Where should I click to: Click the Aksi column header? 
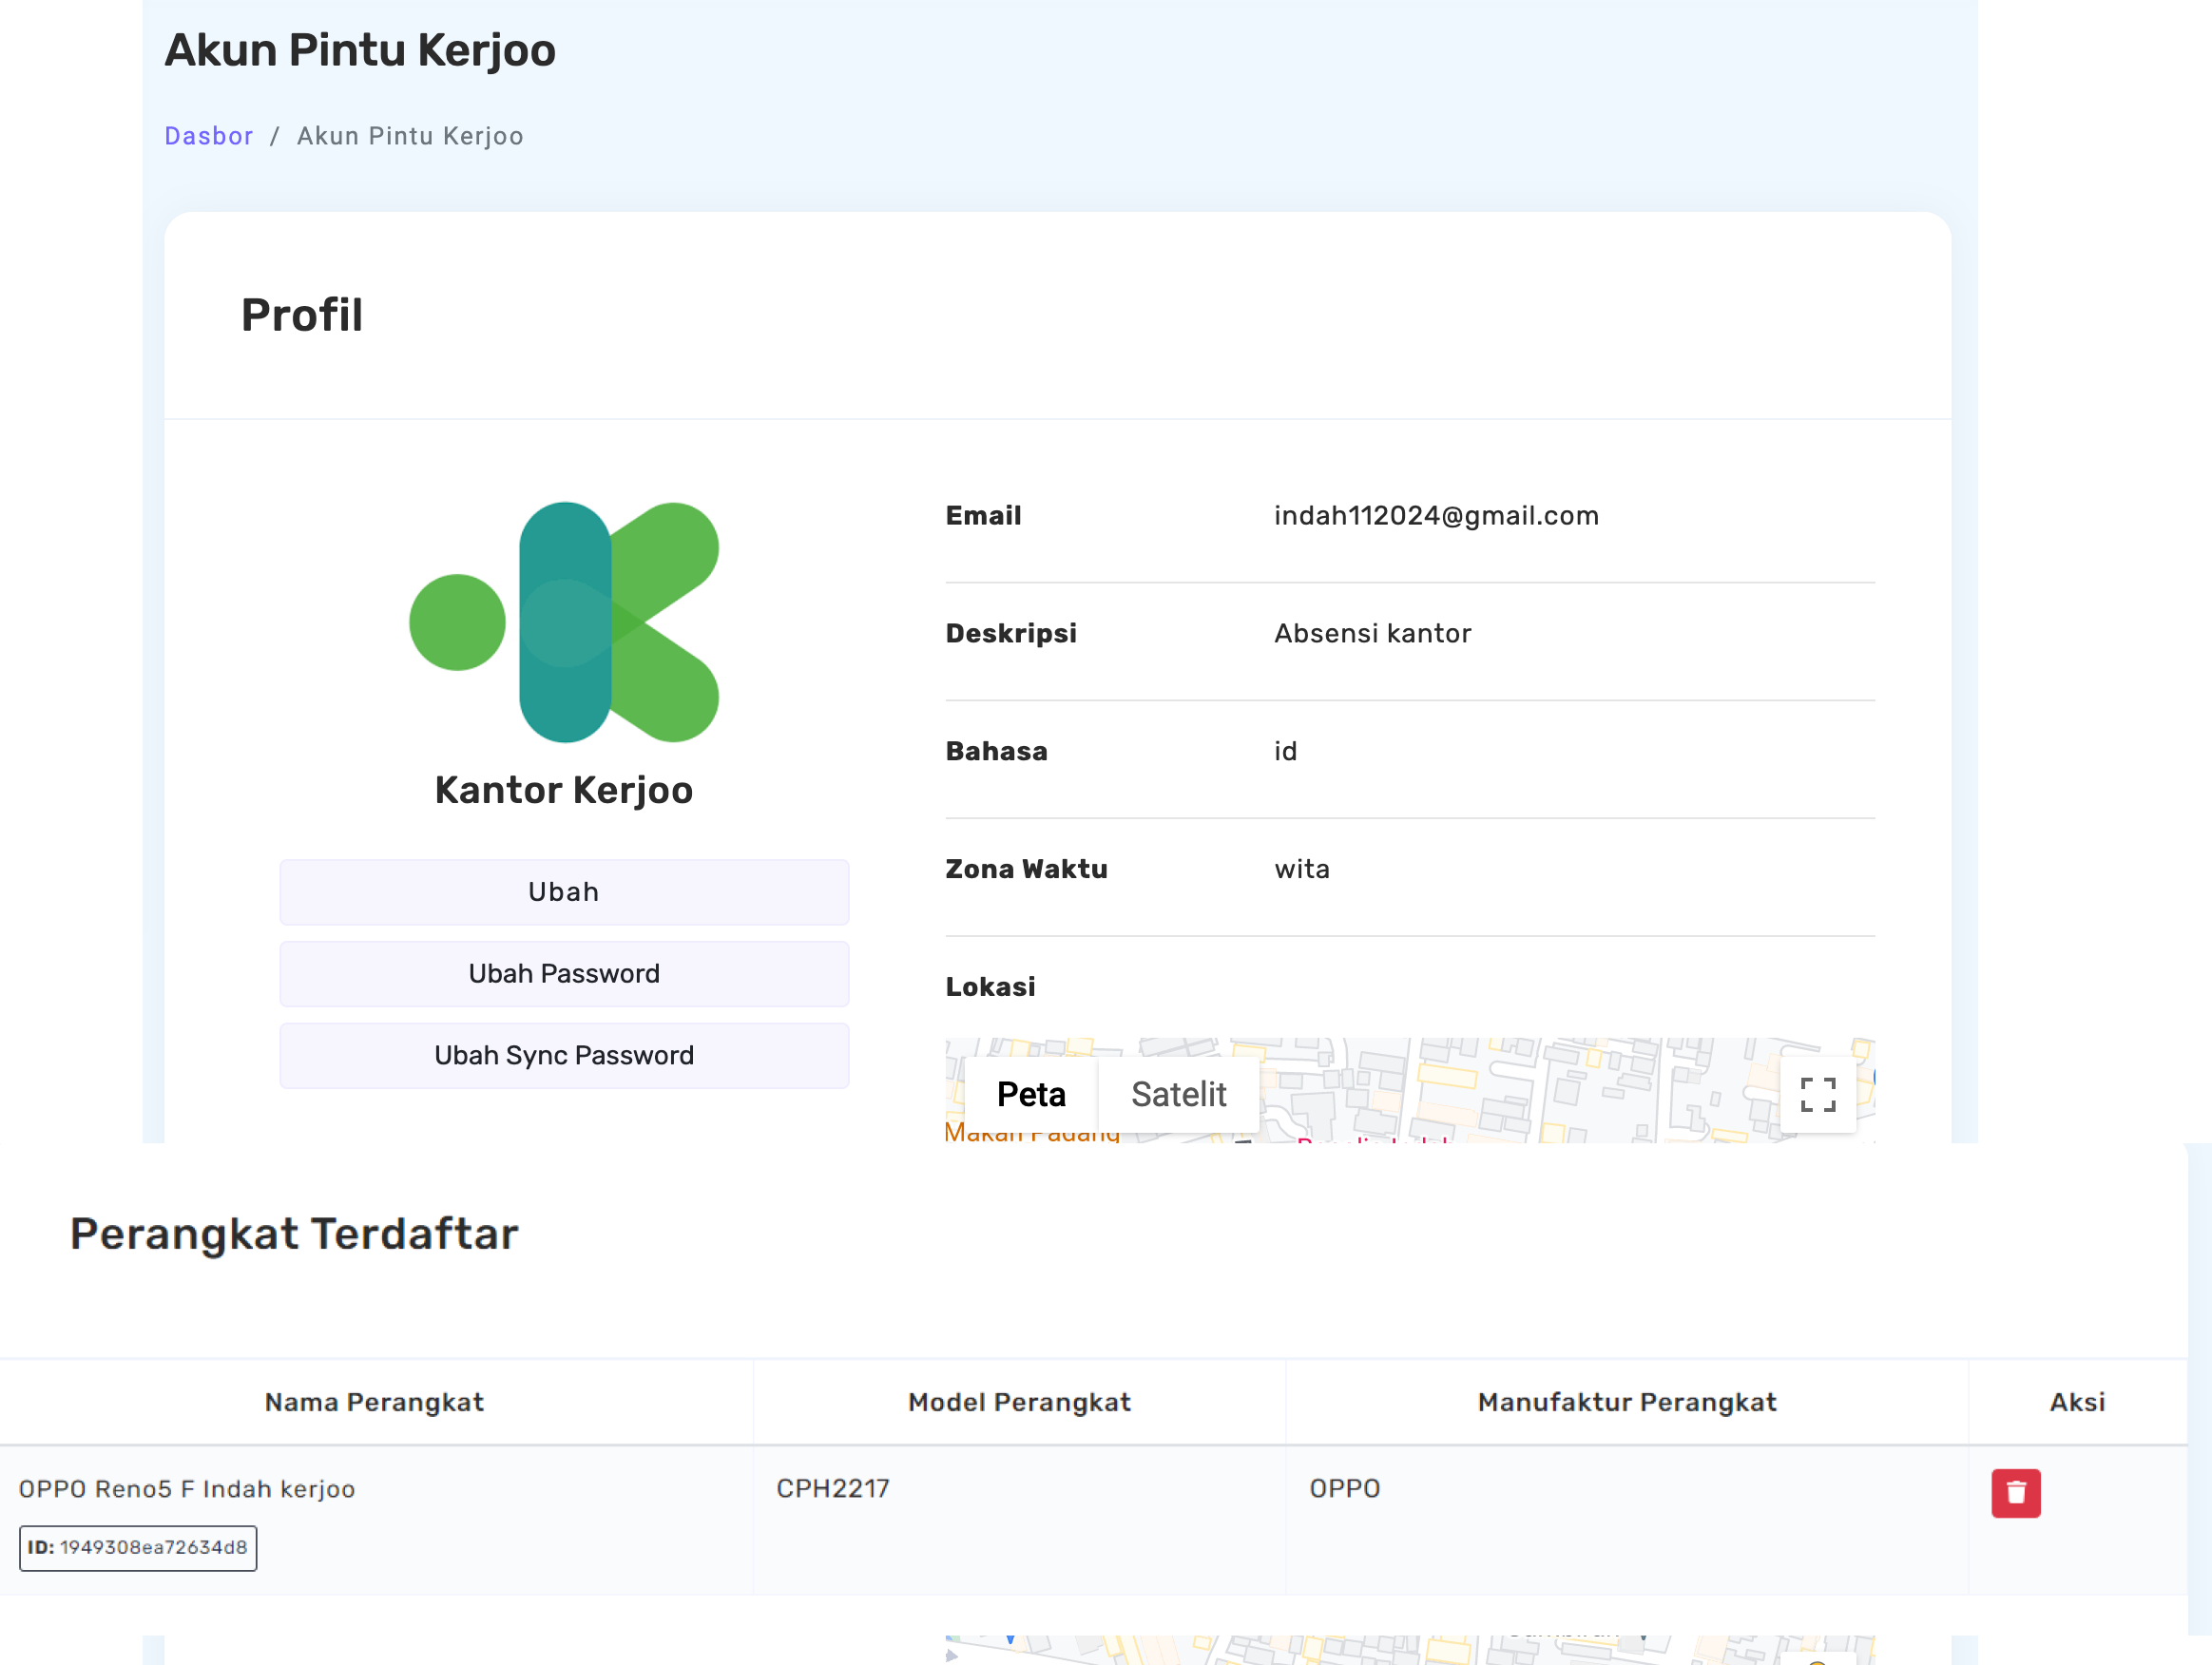(2077, 1402)
